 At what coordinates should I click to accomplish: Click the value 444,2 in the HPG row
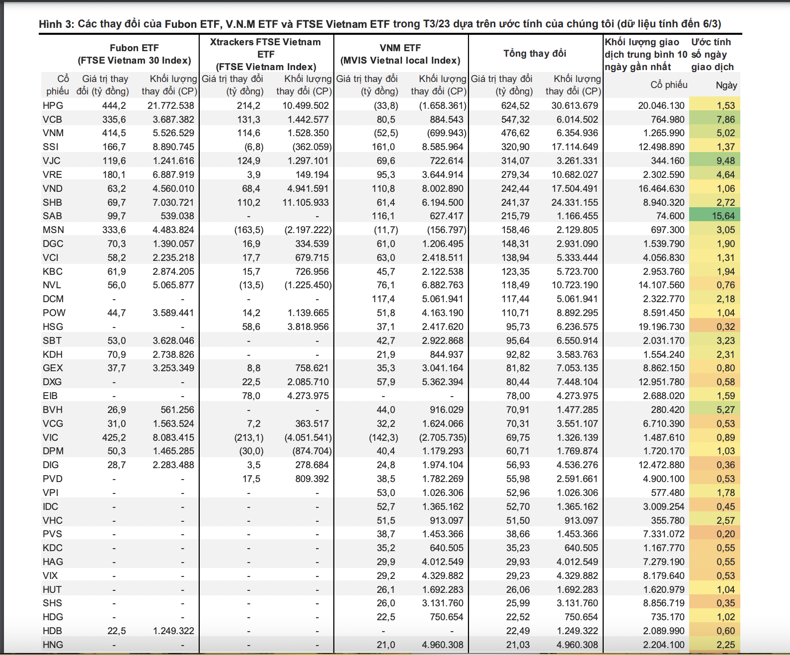(114, 105)
